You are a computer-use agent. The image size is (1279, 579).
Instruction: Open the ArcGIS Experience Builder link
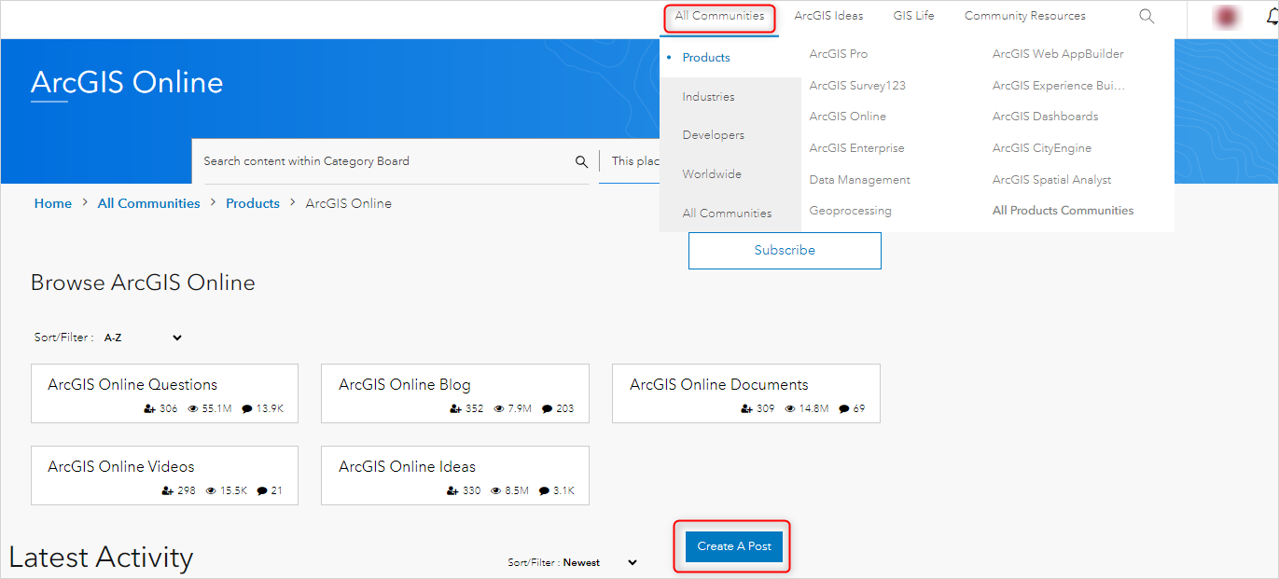(1059, 86)
